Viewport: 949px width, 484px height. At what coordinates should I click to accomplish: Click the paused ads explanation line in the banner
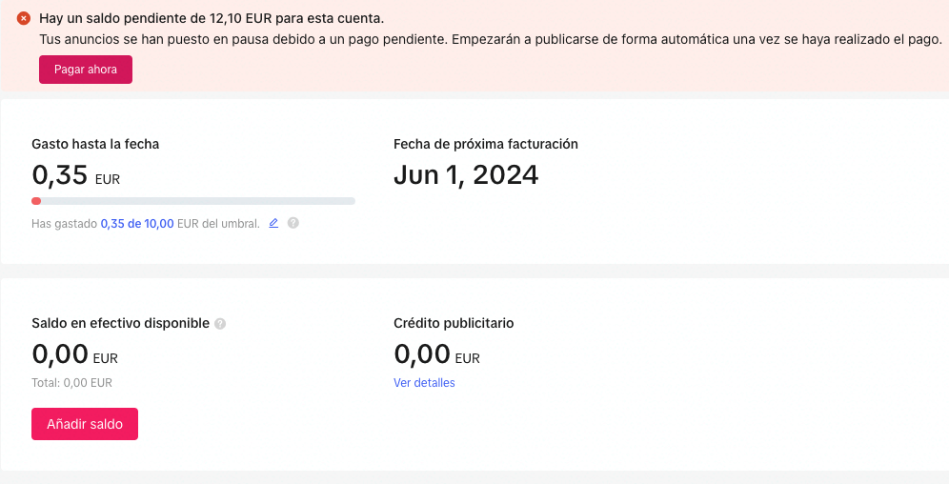[490, 39]
